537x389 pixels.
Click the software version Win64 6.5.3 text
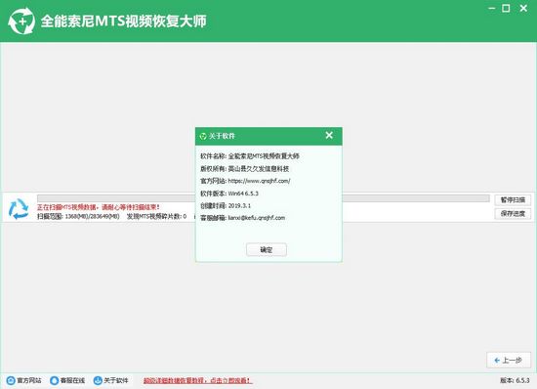coord(243,194)
